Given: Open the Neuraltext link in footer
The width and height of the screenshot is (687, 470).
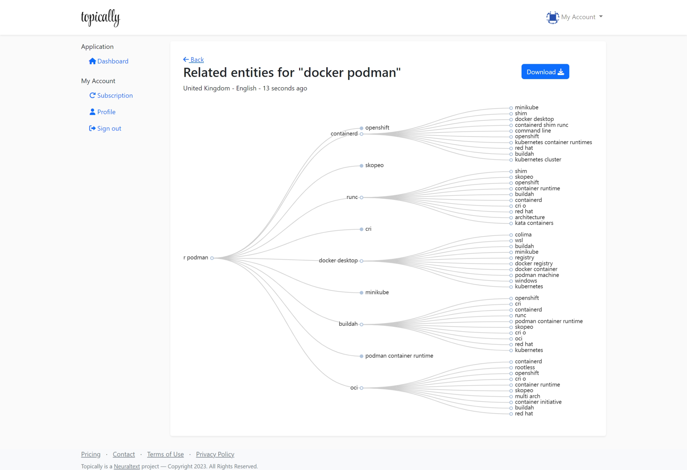Looking at the screenshot, I should (126, 466).
